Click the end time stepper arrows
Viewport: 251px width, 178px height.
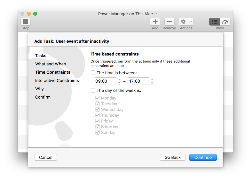point(152,81)
